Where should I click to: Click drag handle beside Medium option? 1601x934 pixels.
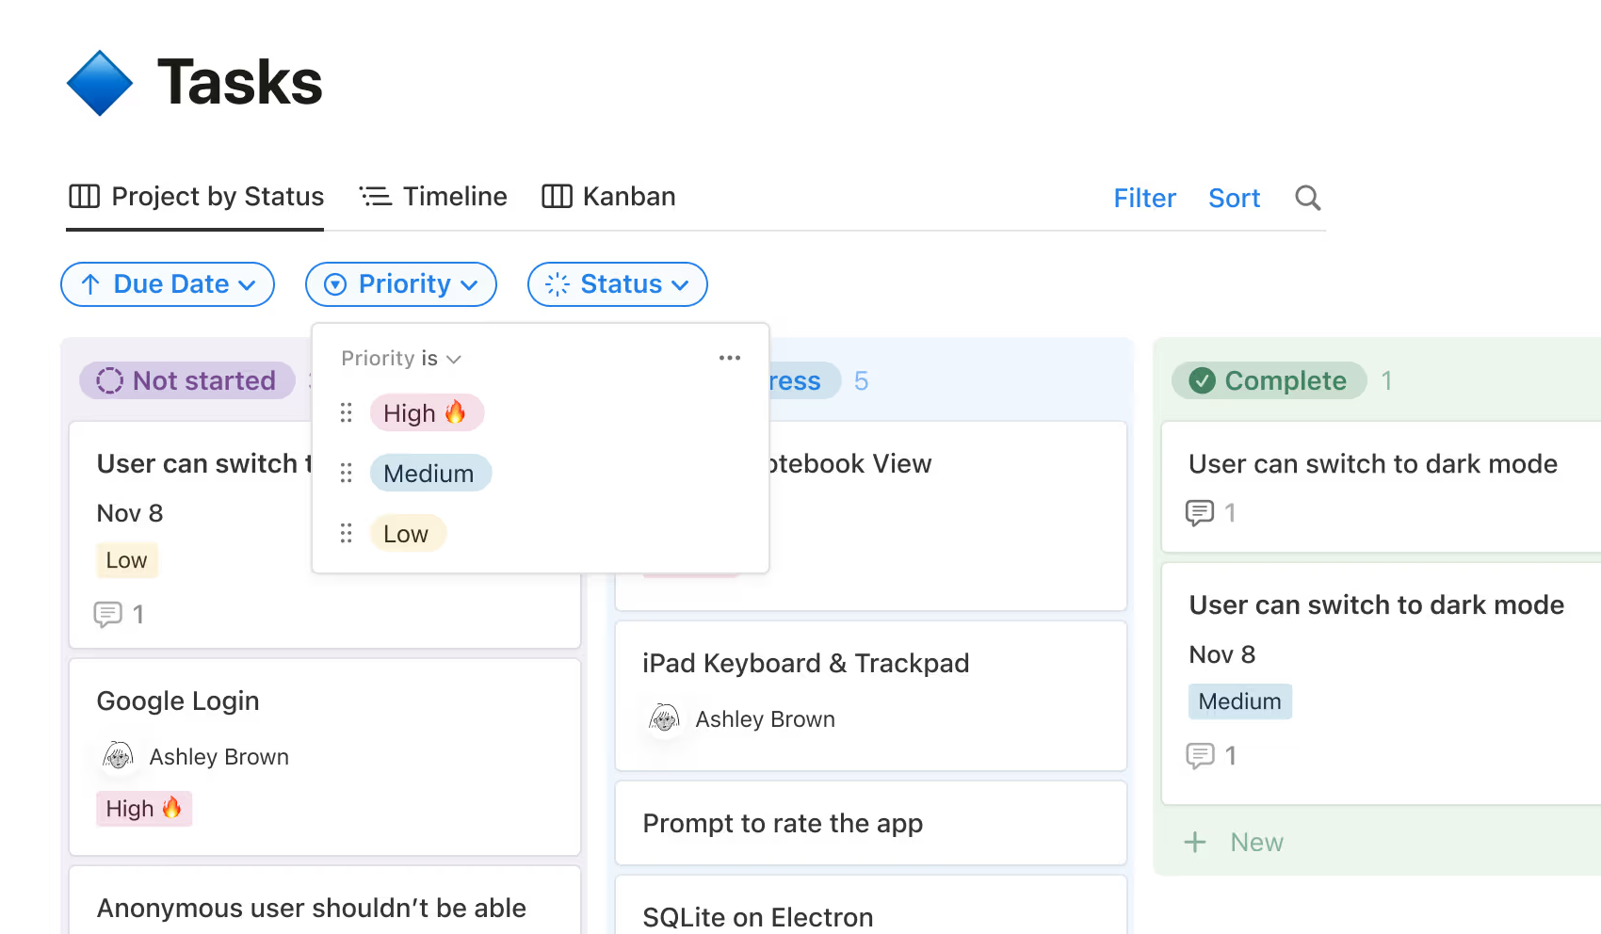coord(346,474)
